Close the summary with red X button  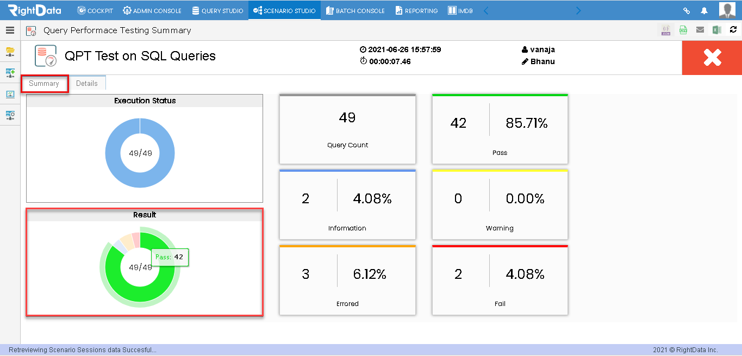click(x=712, y=58)
